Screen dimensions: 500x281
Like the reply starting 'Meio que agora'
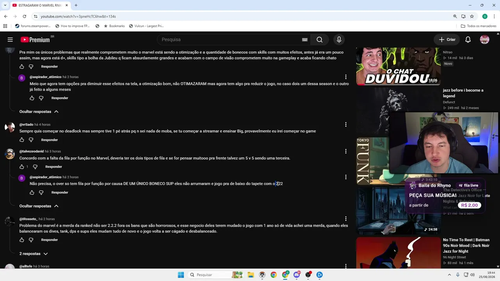point(32,98)
